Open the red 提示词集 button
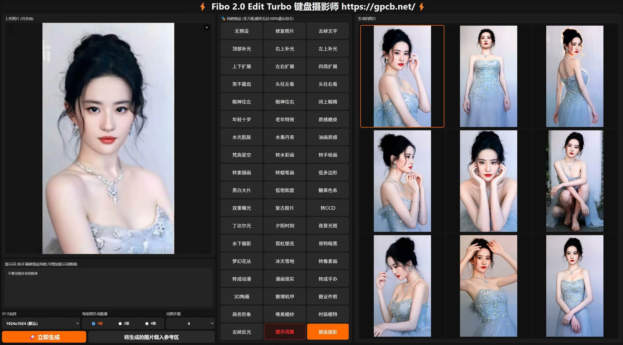The height and width of the screenshot is (345, 623). [x=285, y=332]
